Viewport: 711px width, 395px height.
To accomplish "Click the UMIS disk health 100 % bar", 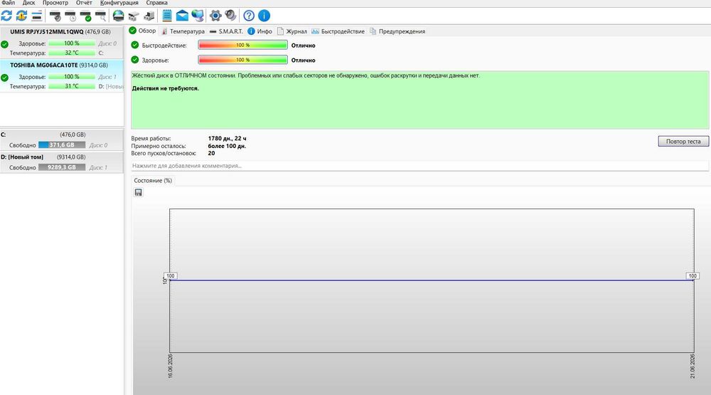I will point(72,43).
